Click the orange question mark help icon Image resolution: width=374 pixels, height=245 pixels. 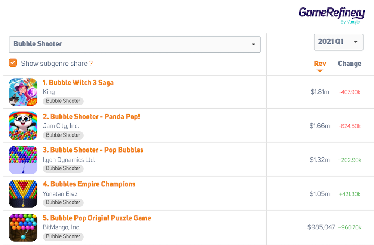91,64
